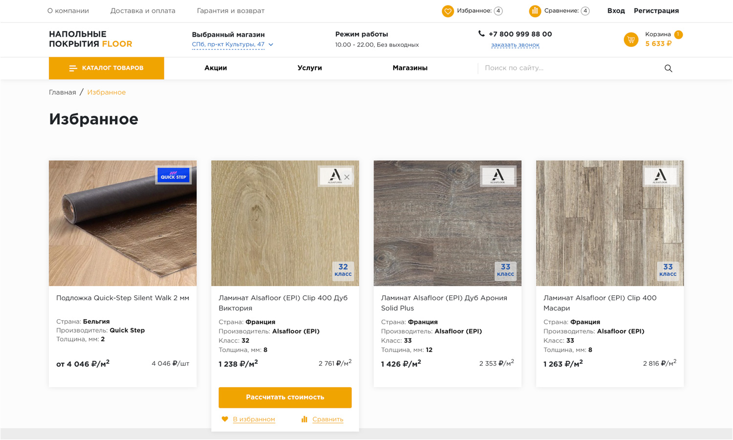Screen dimensions: 733x440
Task: Open the "Акции" menu item
Action: [216, 68]
